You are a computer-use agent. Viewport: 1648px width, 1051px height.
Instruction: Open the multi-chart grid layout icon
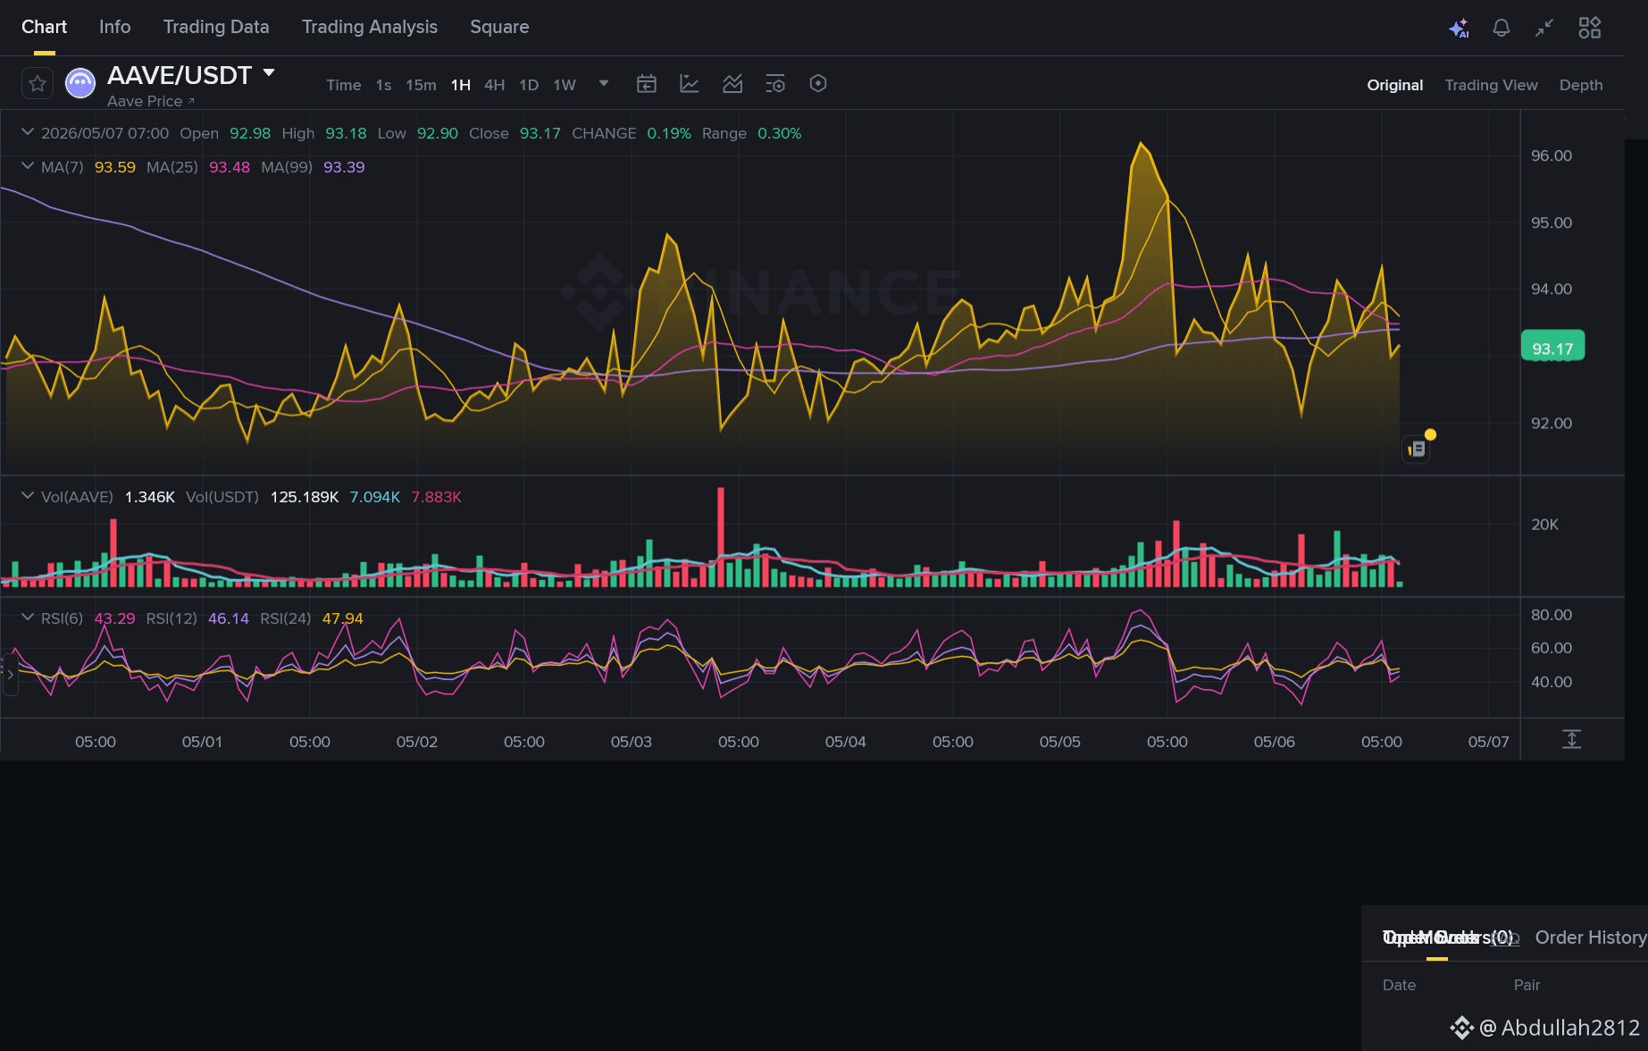pos(1590,28)
